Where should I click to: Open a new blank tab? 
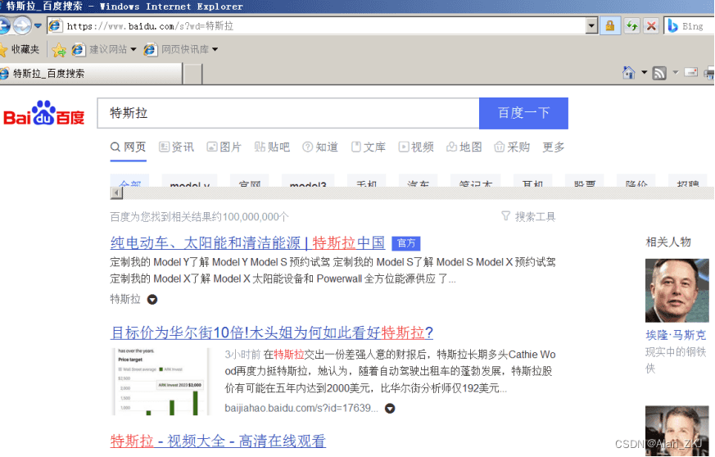click(193, 74)
